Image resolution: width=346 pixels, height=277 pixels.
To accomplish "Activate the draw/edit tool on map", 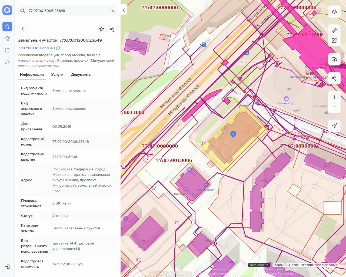I will pyautogui.click(x=334, y=41).
